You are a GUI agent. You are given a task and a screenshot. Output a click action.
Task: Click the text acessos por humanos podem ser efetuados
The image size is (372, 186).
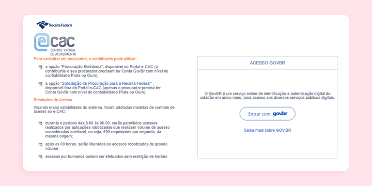pyautogui.click(x=107, y=156)
